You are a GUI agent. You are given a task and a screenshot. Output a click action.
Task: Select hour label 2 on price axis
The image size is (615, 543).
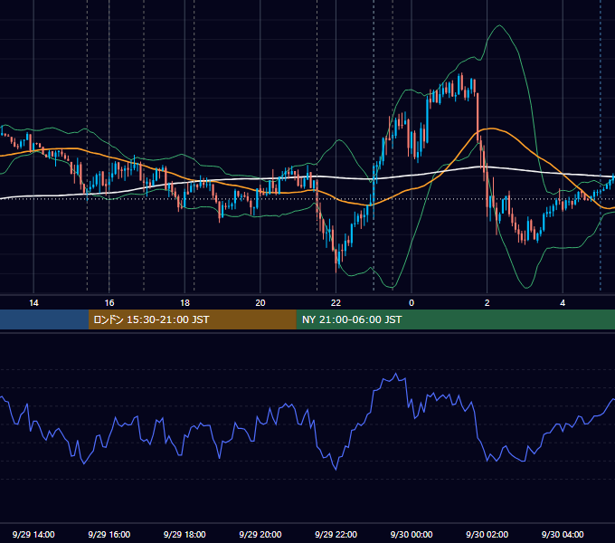487,303
